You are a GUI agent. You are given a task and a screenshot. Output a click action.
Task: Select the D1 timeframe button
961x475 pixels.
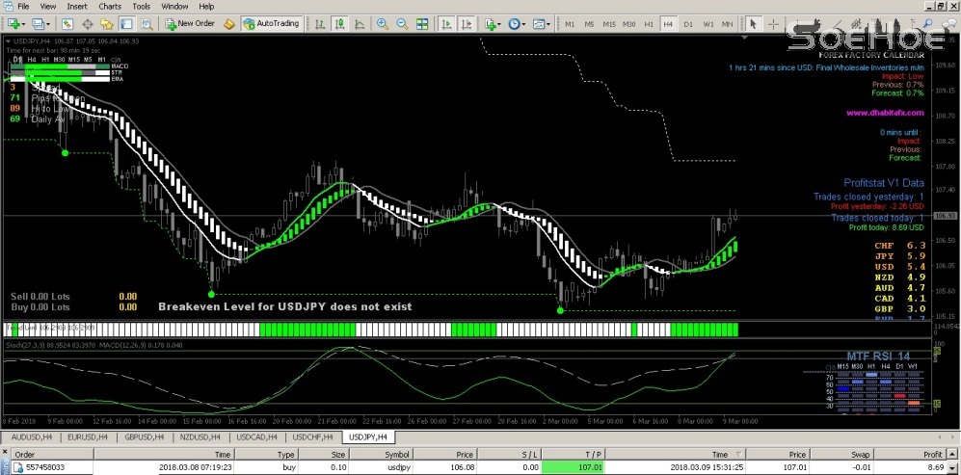point(687,23)
